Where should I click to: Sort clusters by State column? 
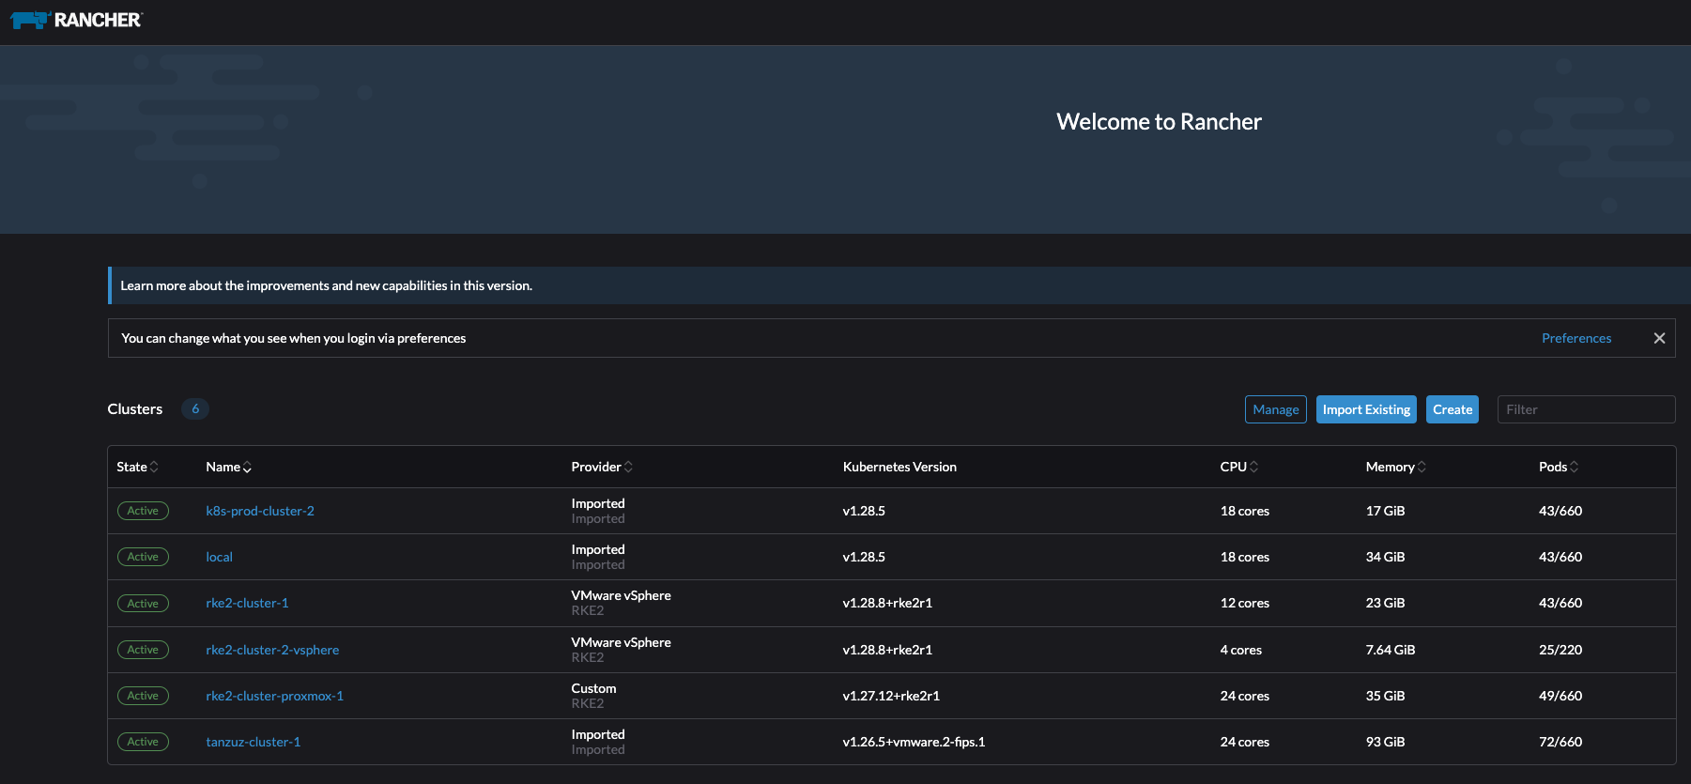(x=137, y=467)
